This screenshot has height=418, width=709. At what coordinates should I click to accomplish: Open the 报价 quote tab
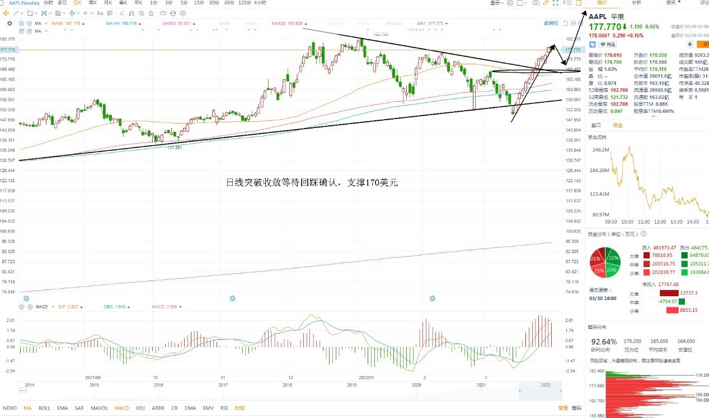point(602,3)
